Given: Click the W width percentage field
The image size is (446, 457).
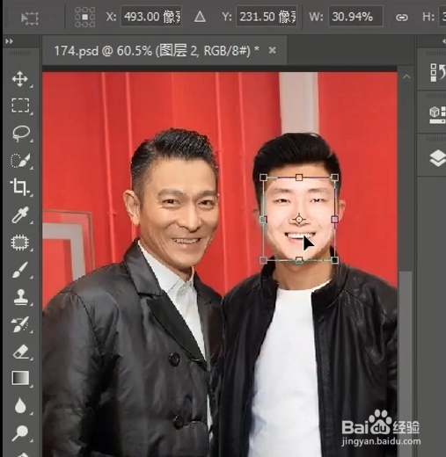Looking at the screenshot, I should point(355,17).
